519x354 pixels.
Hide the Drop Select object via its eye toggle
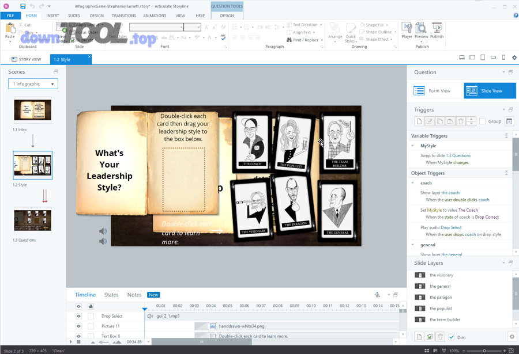(x=78, y=316)
